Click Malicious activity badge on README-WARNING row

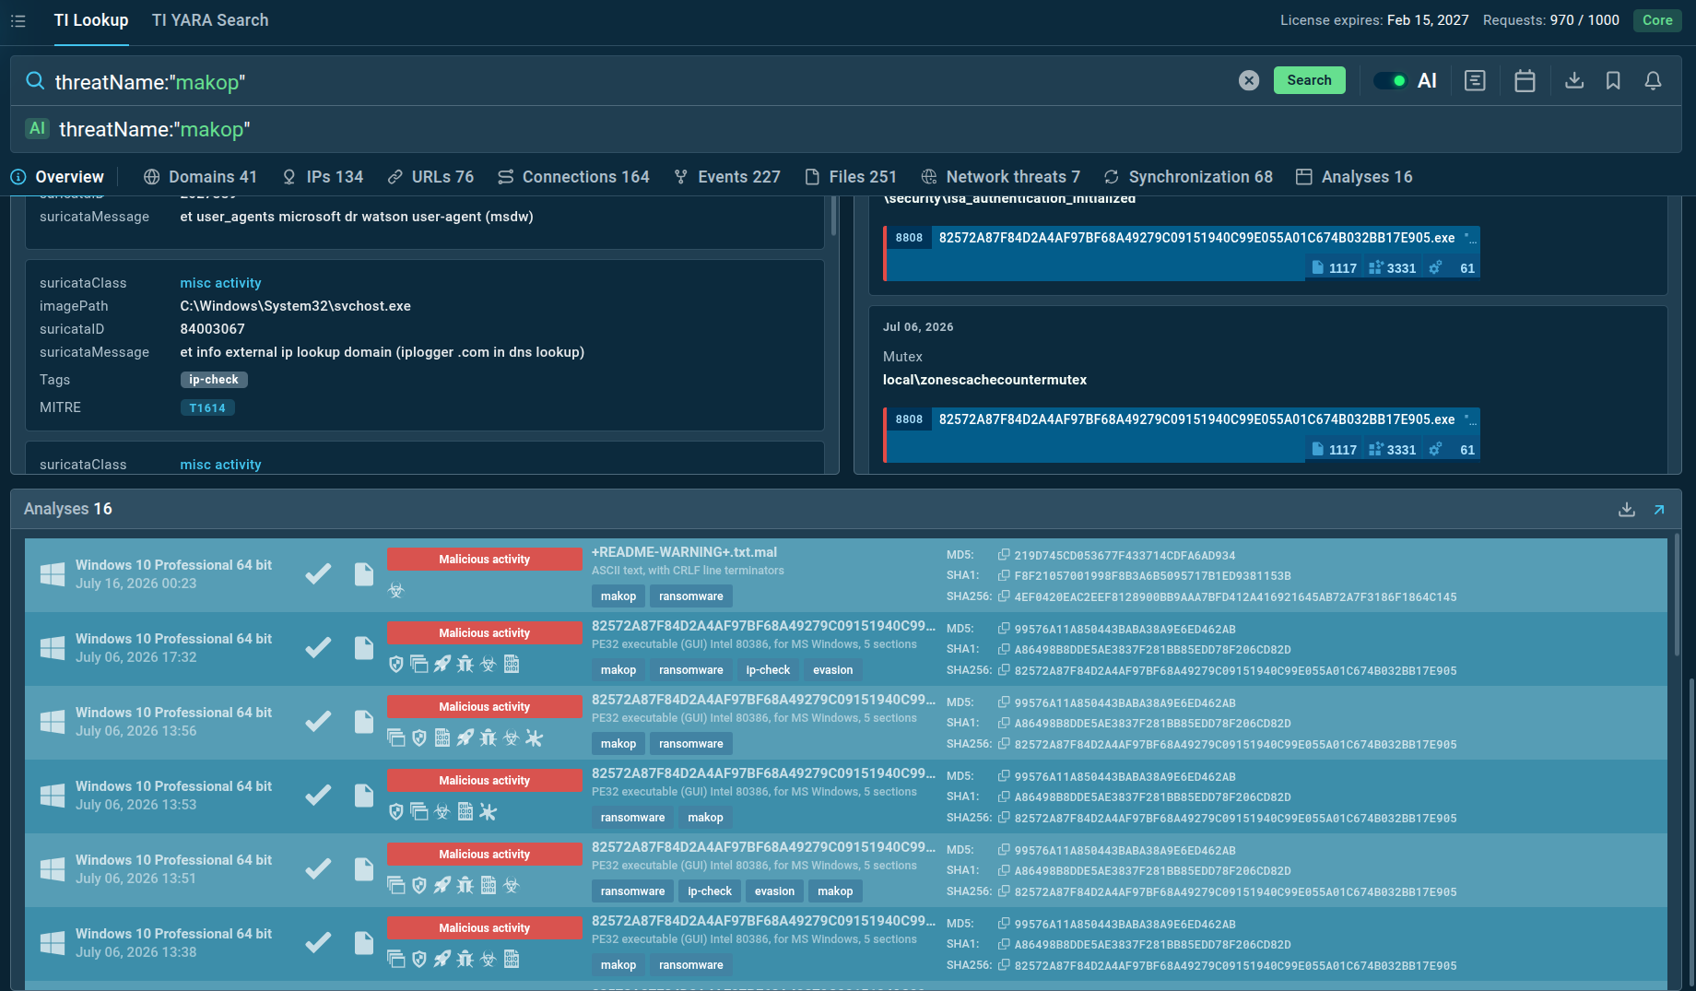(484, 560)
